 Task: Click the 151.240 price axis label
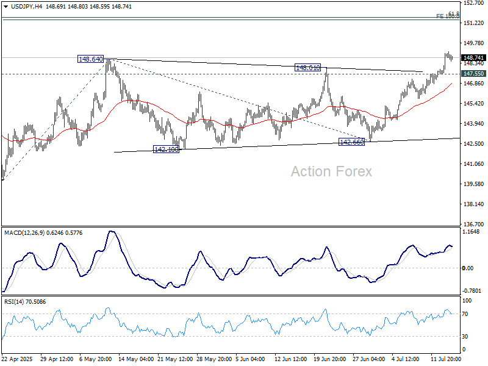[473, 23]
